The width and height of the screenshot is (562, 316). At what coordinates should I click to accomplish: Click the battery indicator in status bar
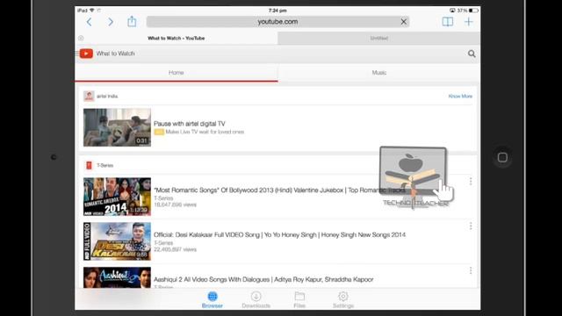[x=473, y=11]
